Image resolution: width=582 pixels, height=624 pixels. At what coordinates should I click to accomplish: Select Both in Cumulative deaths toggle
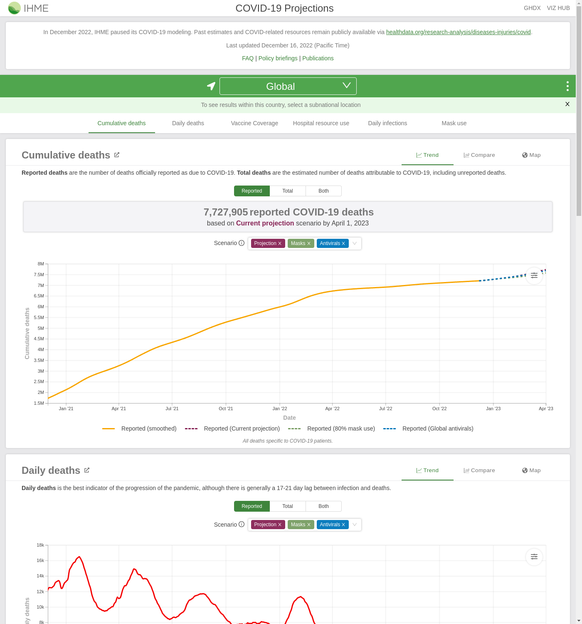pyautogui.click(x=323, y=191)
